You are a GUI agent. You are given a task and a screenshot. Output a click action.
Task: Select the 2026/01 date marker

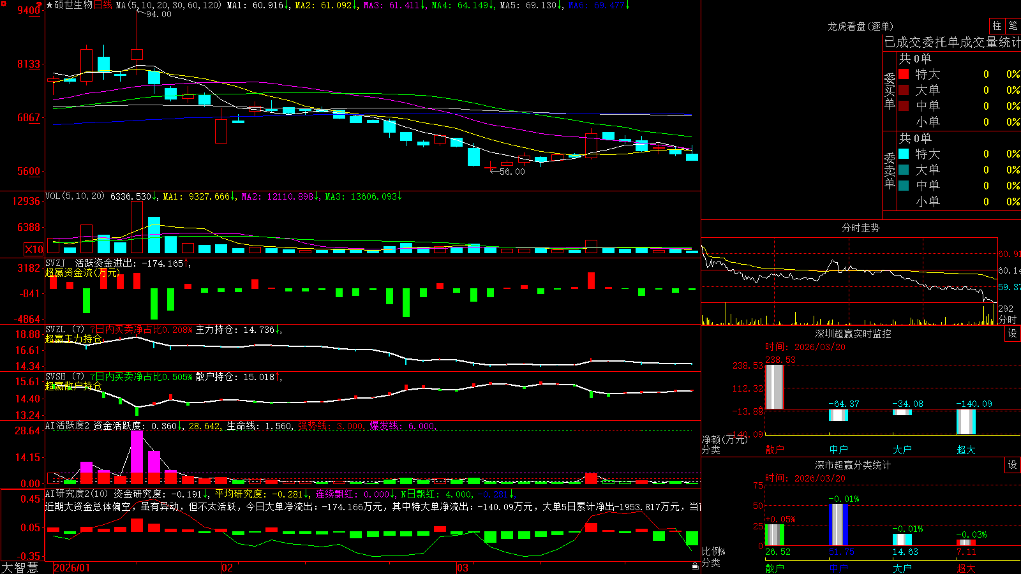72,568
